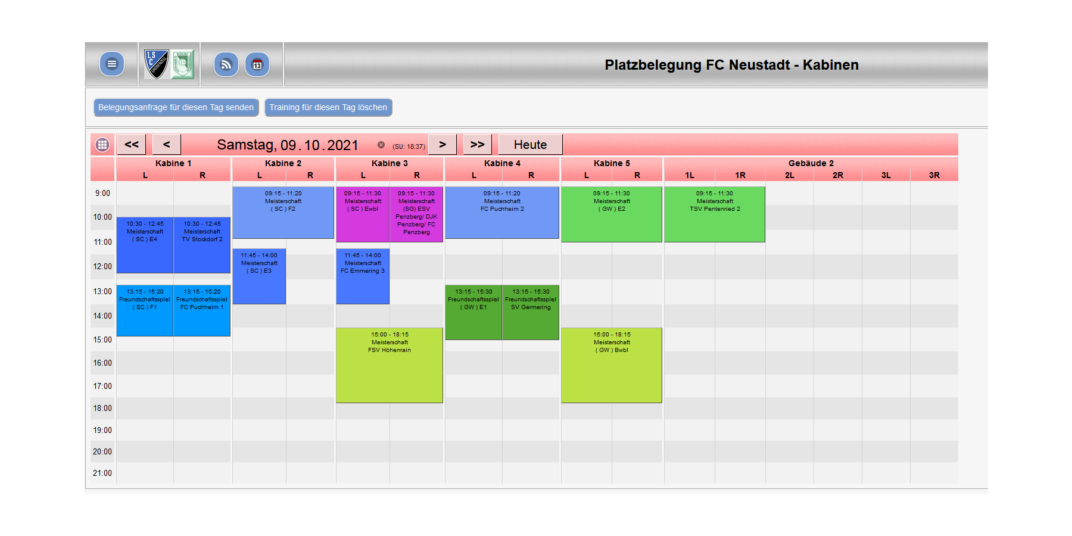Click the 2L column header
The height and width of the screenshot is (536, 1072).
point(790,175)
